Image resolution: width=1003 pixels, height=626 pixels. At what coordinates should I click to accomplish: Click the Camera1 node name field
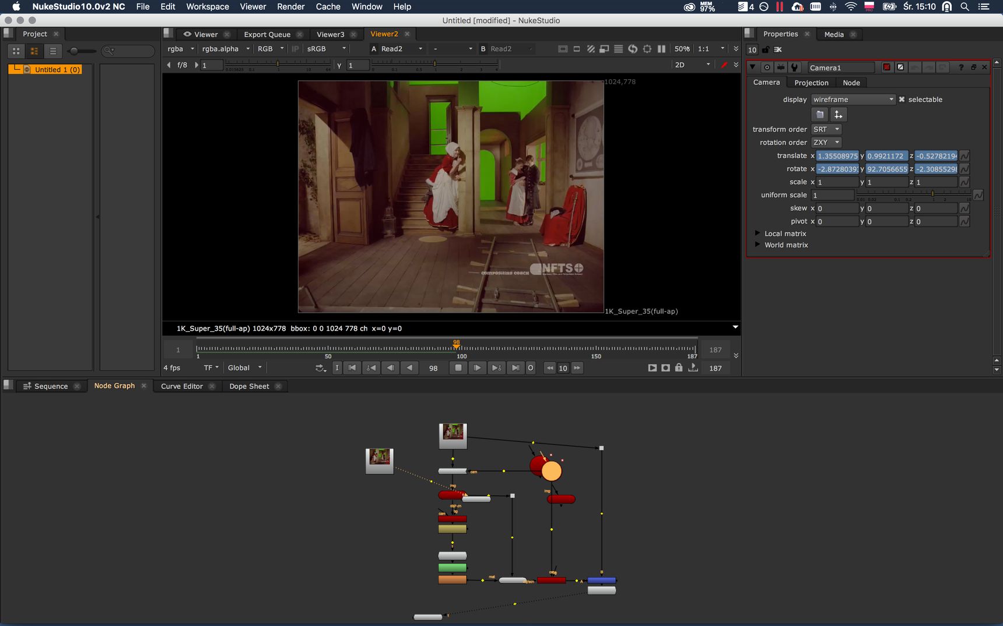(x=841, y=68)
